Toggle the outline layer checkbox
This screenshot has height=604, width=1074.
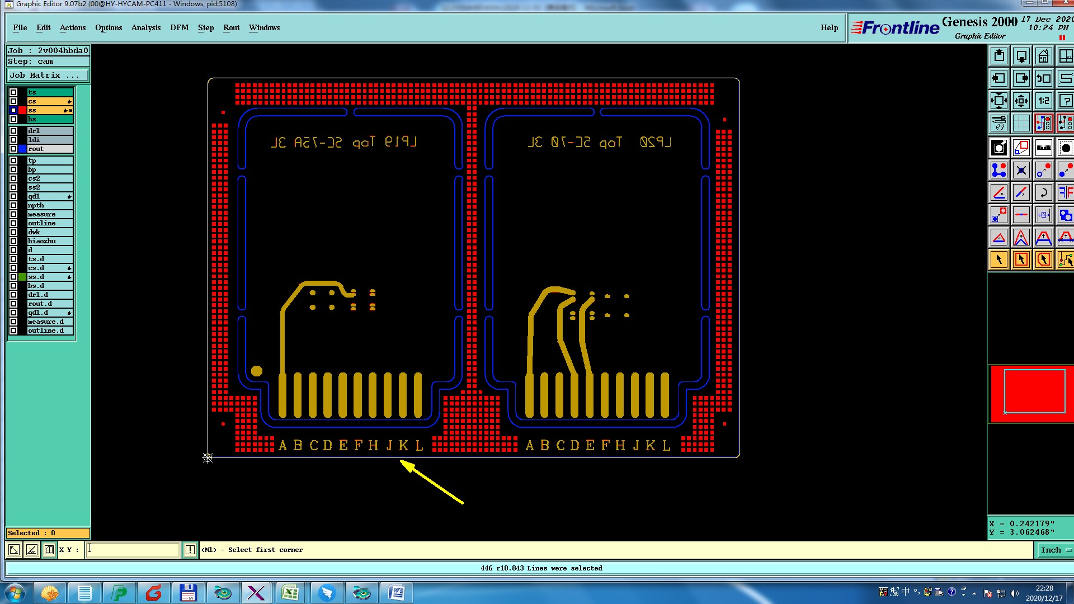click(13, 223)
